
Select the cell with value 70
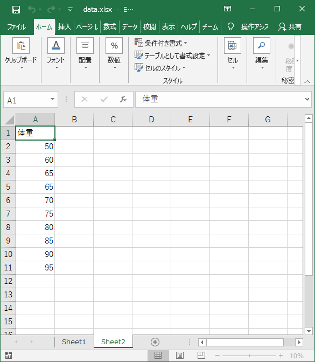[x=36, y=200]
